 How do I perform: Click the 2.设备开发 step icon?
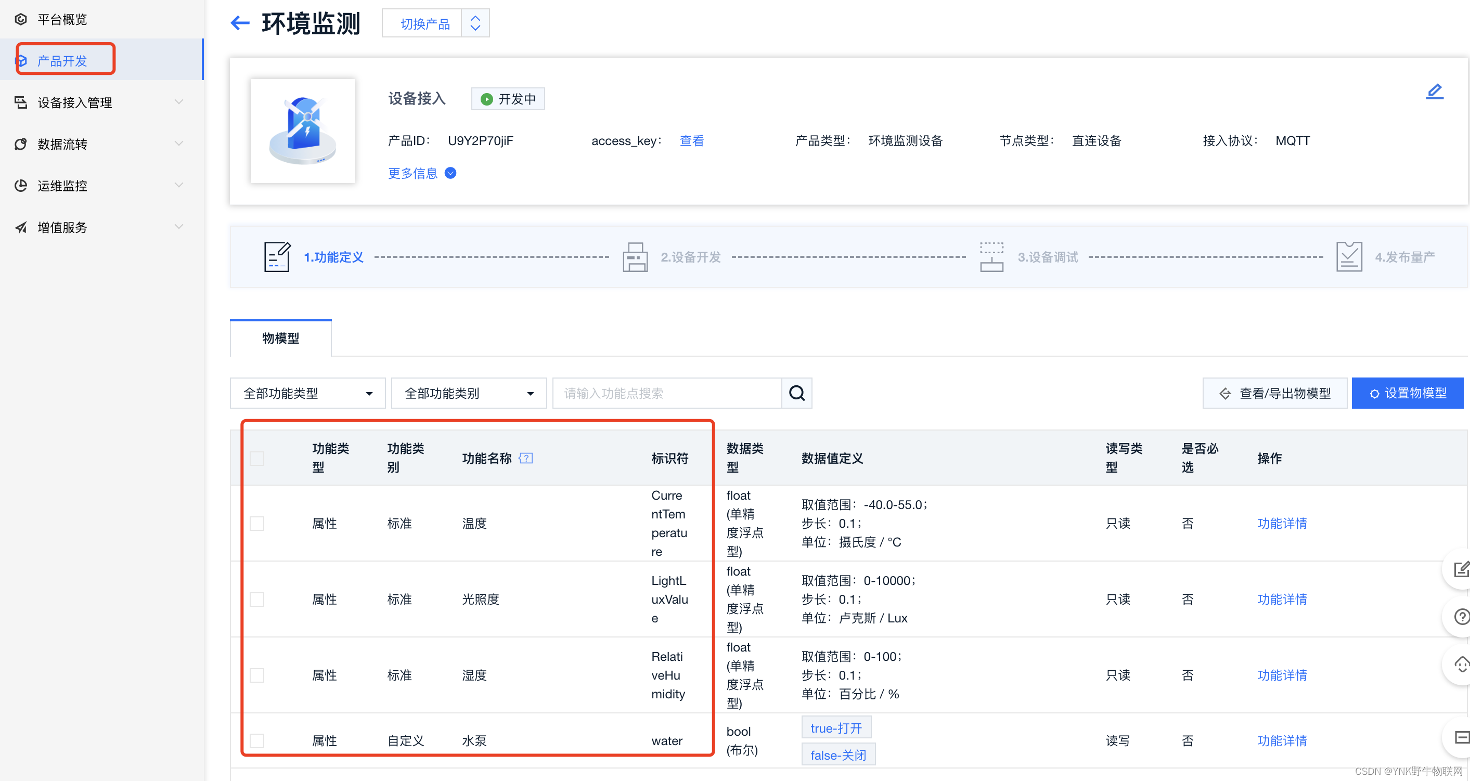coord(635,257)
